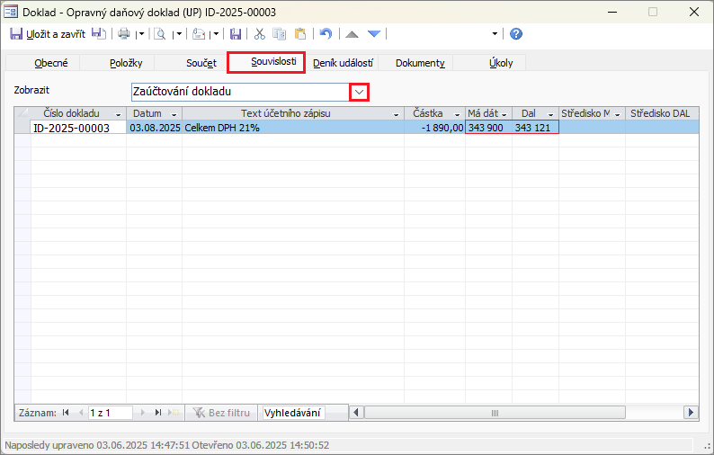The height and width of the screenshot is (455, 714).
Task: Click the Vyhledávání search box
Action: pos(293,413)
